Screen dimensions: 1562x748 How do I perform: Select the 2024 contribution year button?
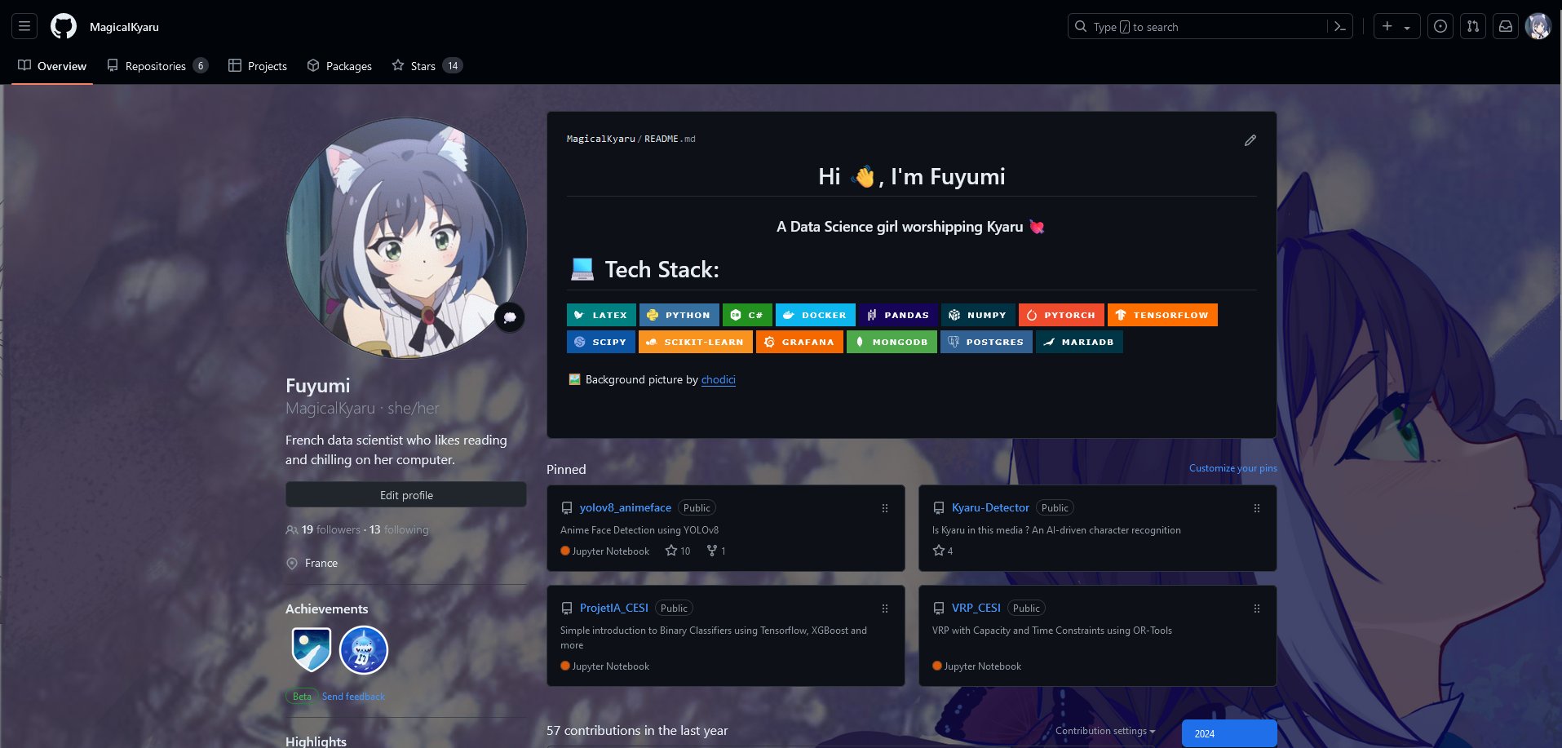(1228, 733)
